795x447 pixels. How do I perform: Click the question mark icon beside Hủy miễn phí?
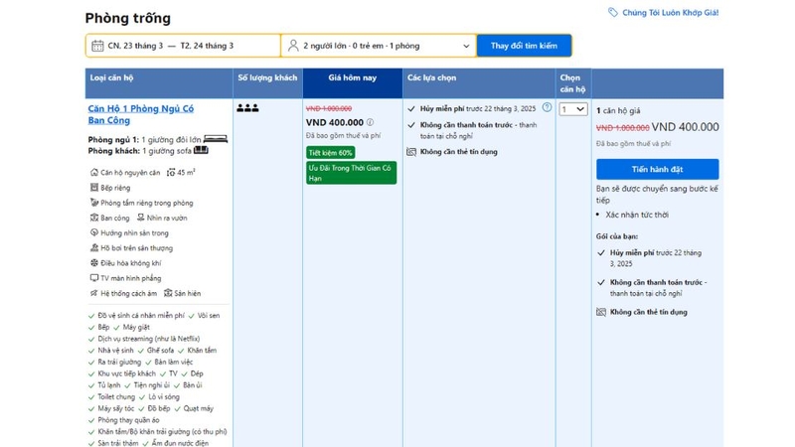pyautogui.click(x=547, y=107)
